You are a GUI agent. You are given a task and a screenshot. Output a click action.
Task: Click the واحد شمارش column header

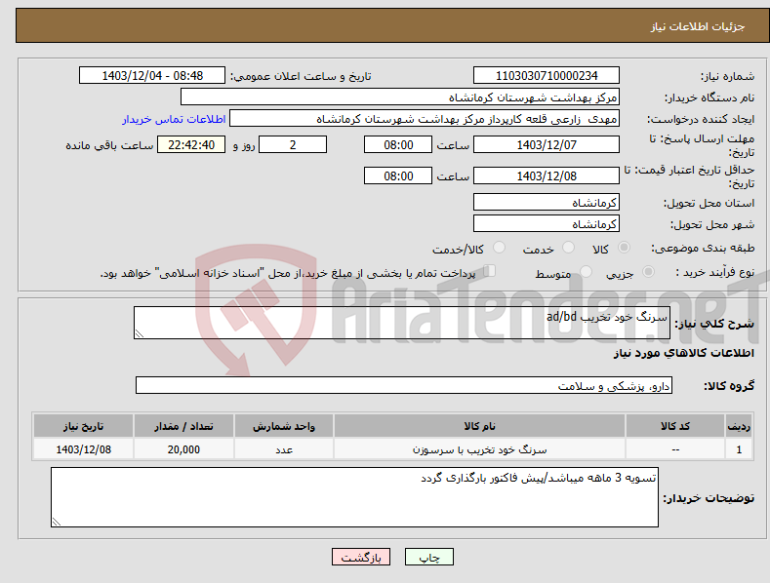pyautogui.click(x=284, y=426)
